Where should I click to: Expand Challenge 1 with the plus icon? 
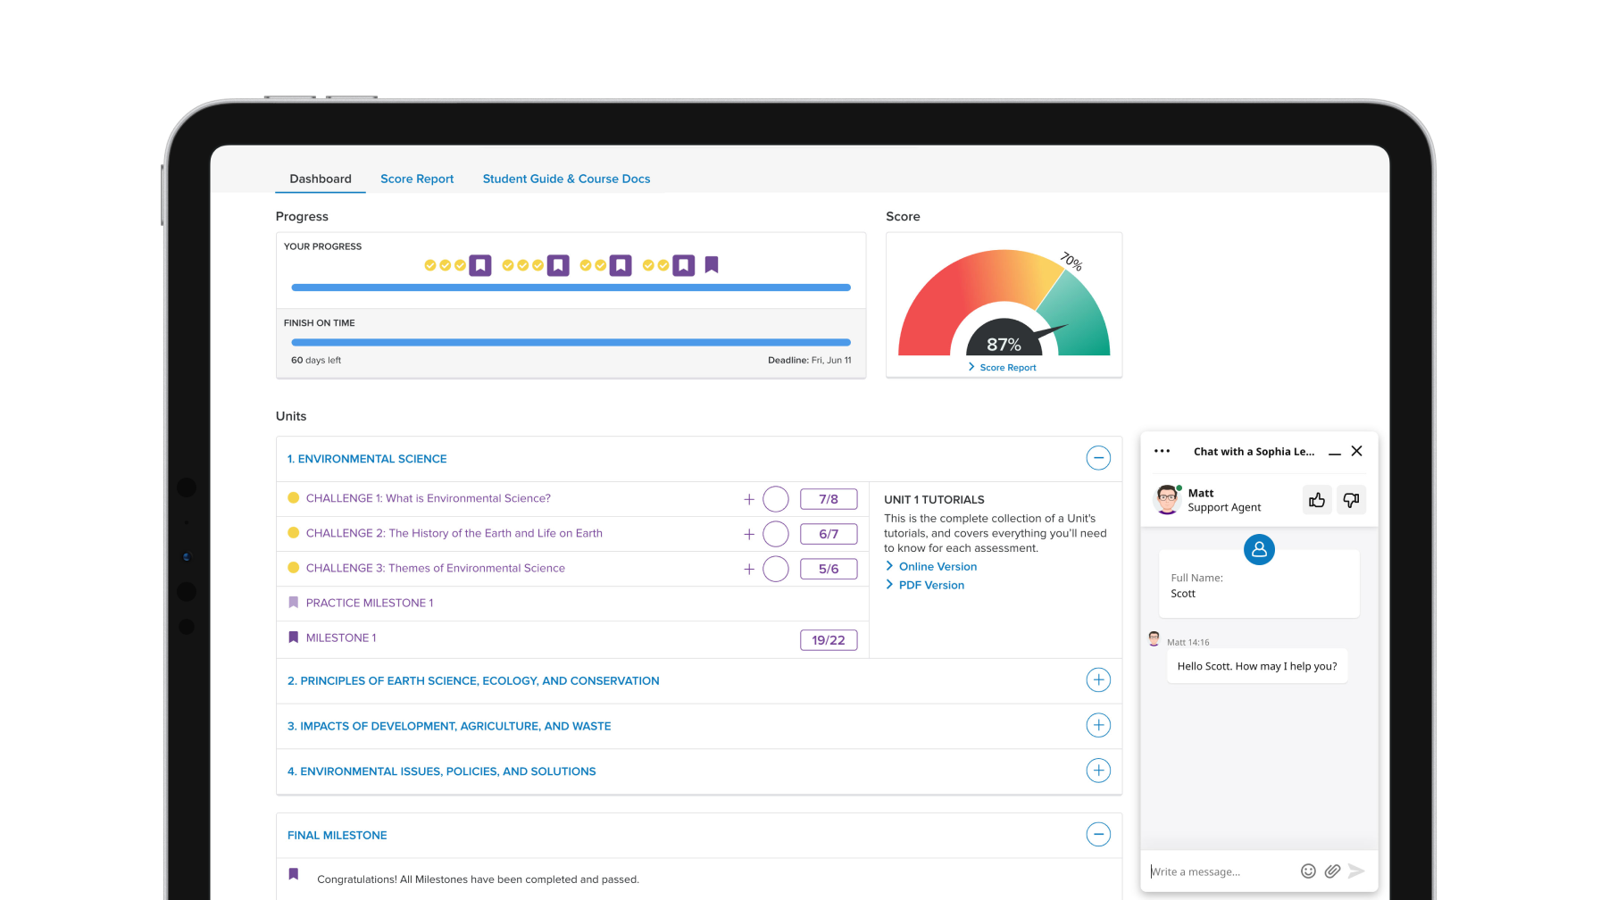749,499
